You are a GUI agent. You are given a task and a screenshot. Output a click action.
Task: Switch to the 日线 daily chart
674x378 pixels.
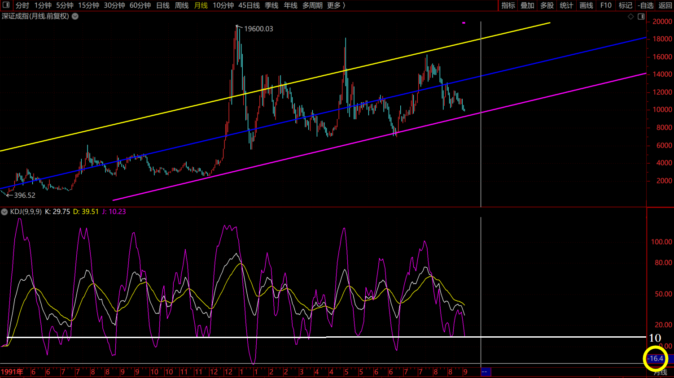click(163, 5)
